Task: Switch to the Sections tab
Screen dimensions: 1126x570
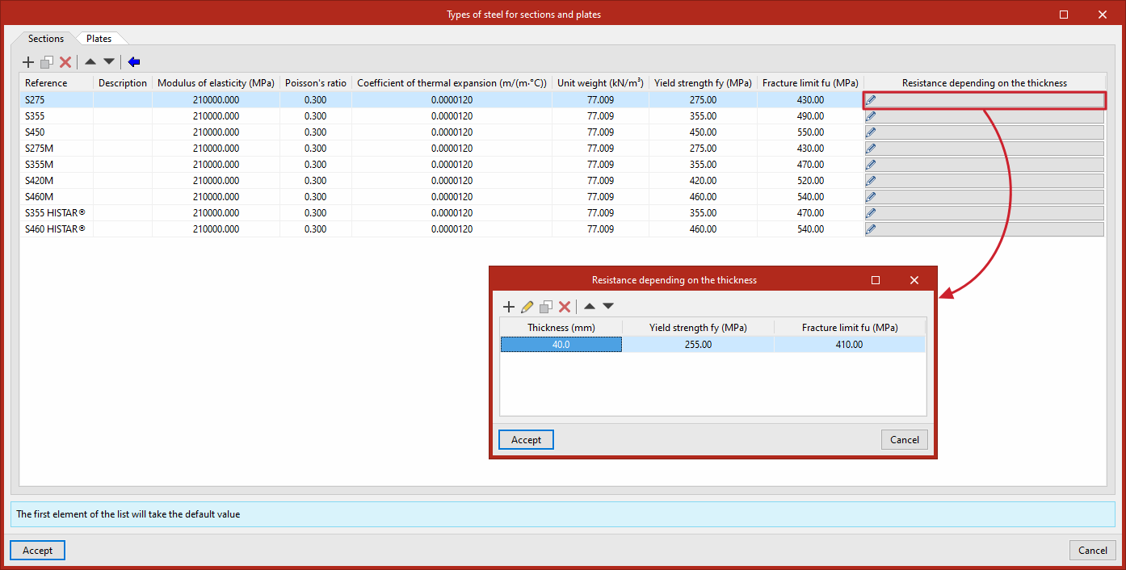Action: [x=45, y=39]
